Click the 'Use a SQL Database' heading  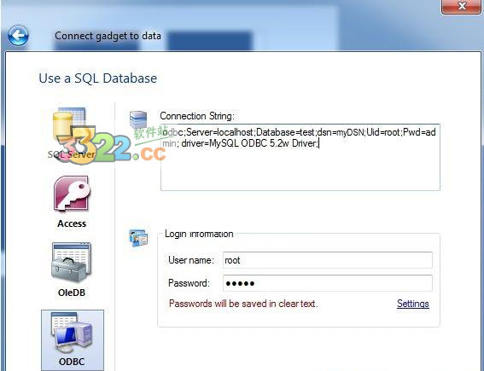98,78
